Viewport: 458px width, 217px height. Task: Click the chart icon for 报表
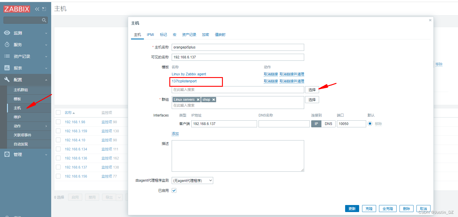coord(7,68)
